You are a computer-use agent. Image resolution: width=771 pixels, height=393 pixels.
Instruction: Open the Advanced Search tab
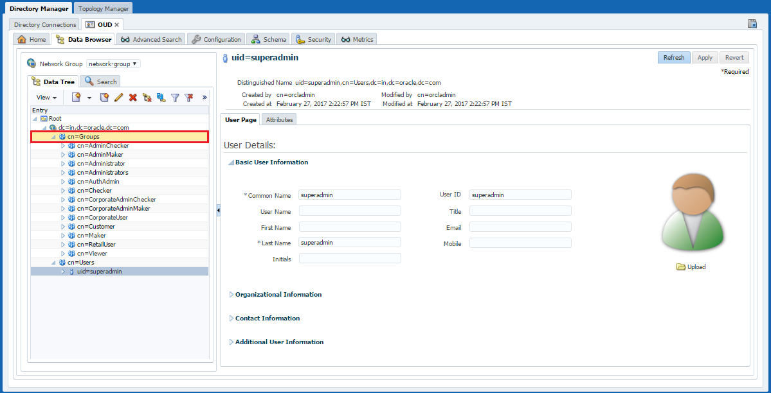click(152, 39)
